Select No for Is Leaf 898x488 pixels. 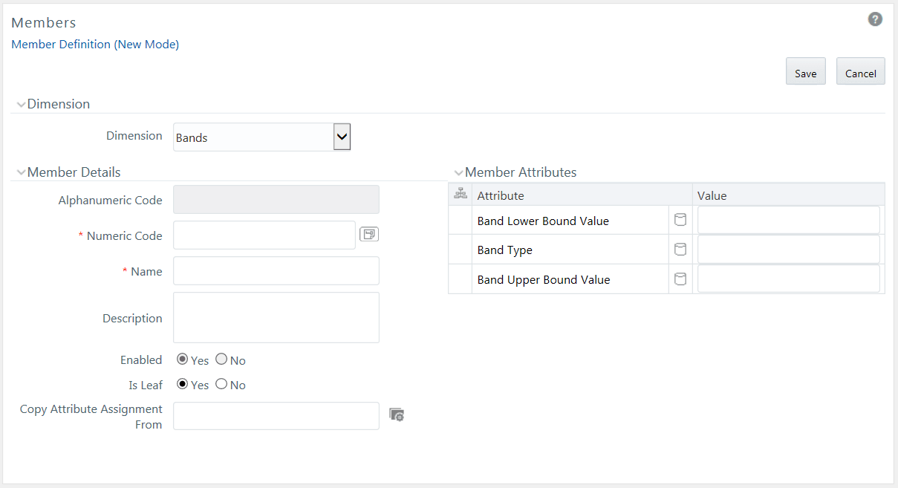point(221,384)
